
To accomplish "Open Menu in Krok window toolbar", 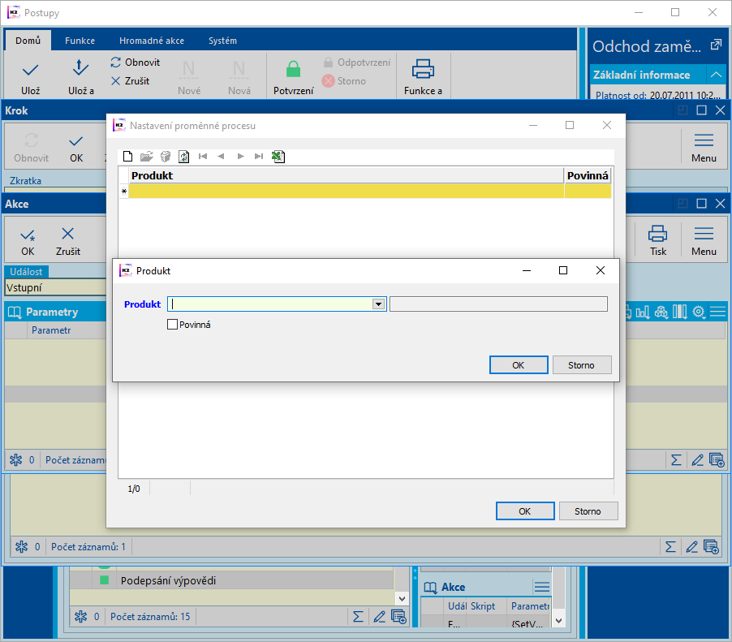I will point(704,149).
